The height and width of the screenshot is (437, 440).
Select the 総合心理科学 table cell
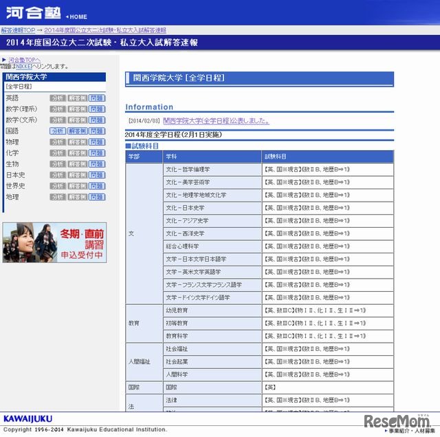coord(212,246)
